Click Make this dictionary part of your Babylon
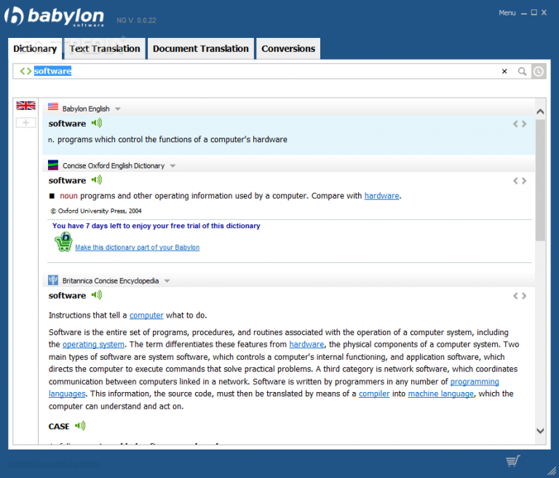Screen dimensions: 559x478 [x=138, y=248]
